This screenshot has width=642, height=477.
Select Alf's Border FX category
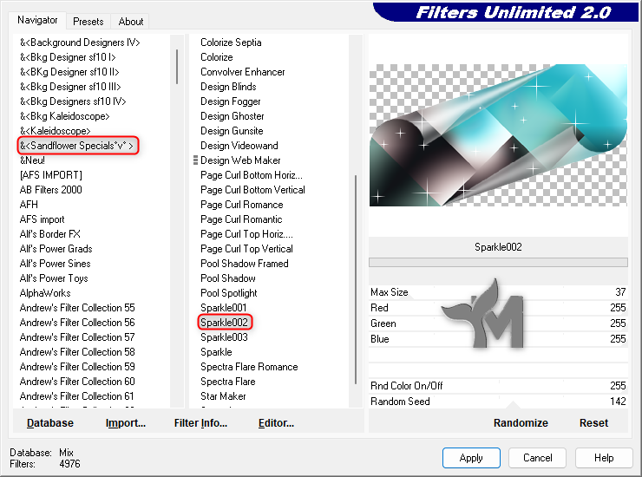point(50,234)
